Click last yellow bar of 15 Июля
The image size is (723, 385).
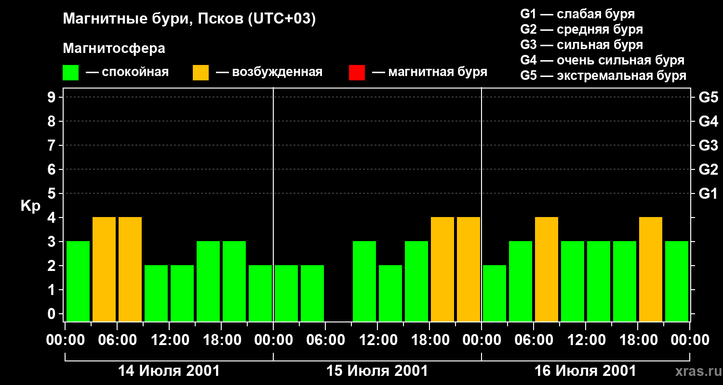pos(469,269)
